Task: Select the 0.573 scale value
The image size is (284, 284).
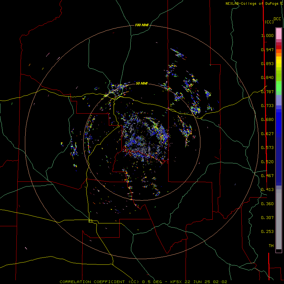Action: [267, 148]
